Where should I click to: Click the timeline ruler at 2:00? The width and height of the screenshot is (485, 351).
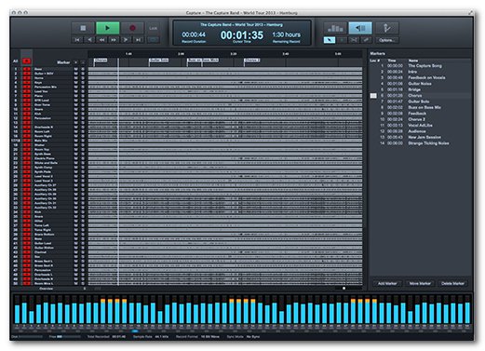pyautogui.click(x=181, y=54)
